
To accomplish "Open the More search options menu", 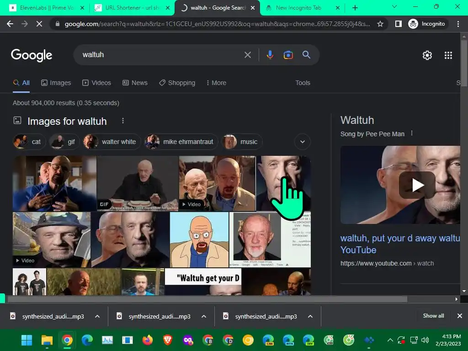I will (x=216, y=83).
